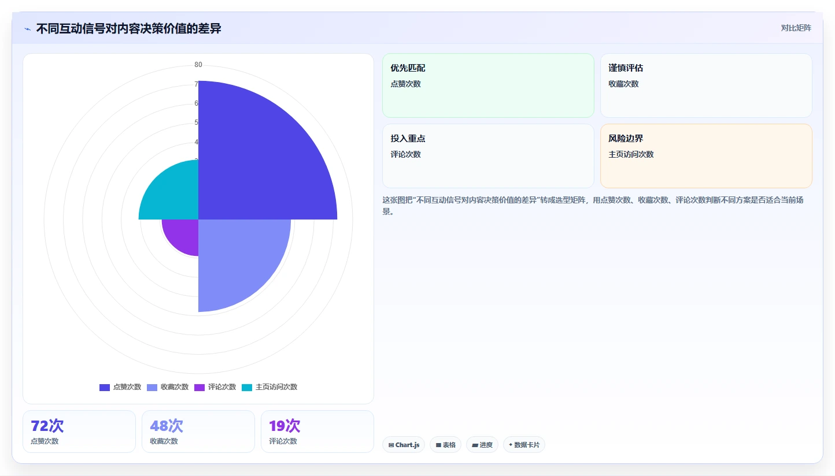Toggle the 主页访问次数 legend item
Image resolution: width=835 pixels, height=476 pixels.
(x=269, y=387)
